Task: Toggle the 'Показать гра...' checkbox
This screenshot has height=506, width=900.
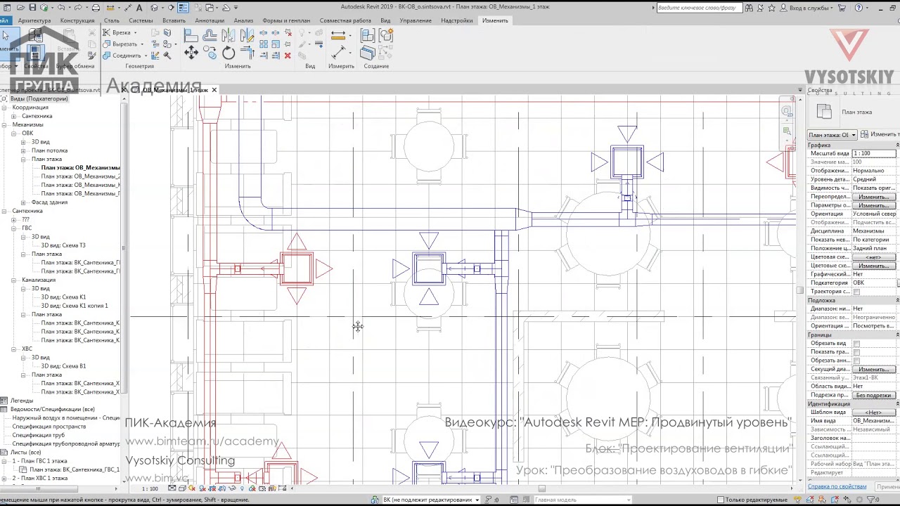Action: [x=856, y=352]
